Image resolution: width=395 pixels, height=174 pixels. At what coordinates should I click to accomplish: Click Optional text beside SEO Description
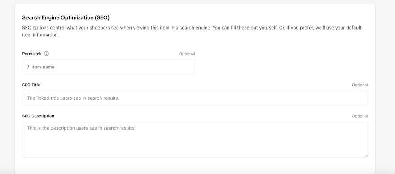coord(360,116)
